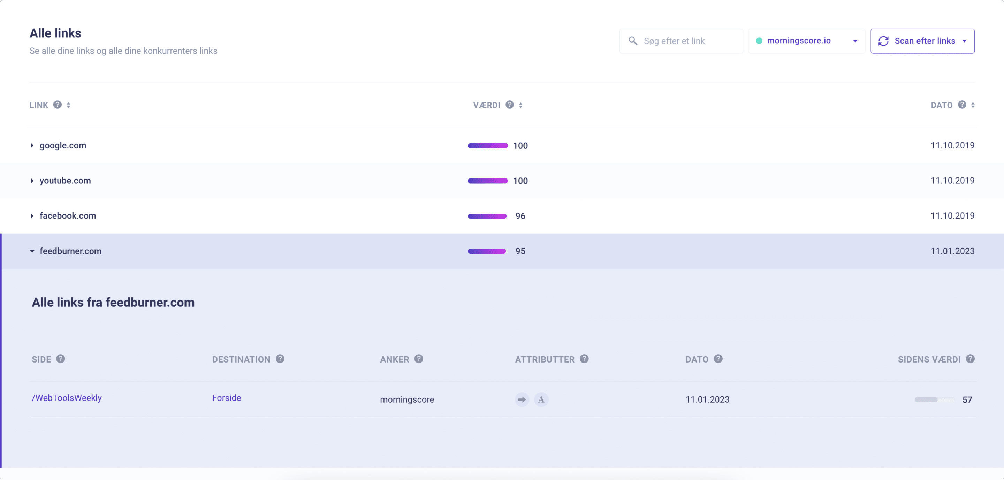Click the date 11.01.2023 in feedburner.com row
Image resolution: width=1004 pixels, height=480 pixels.
[952, 251]
